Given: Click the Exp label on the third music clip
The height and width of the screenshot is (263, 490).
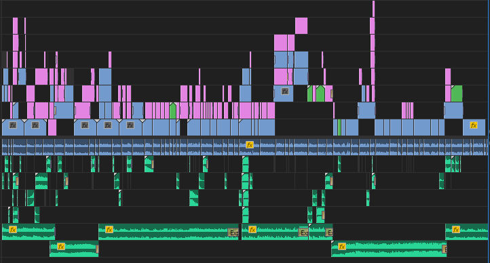Looking at the screenshot, I should point(304,232).
